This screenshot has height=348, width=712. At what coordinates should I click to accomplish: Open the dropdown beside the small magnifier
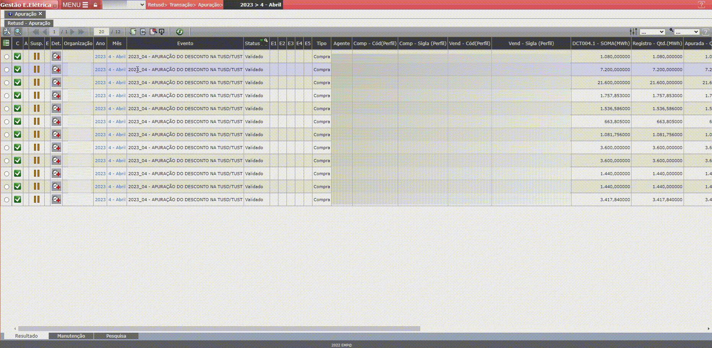coord(687,32)
